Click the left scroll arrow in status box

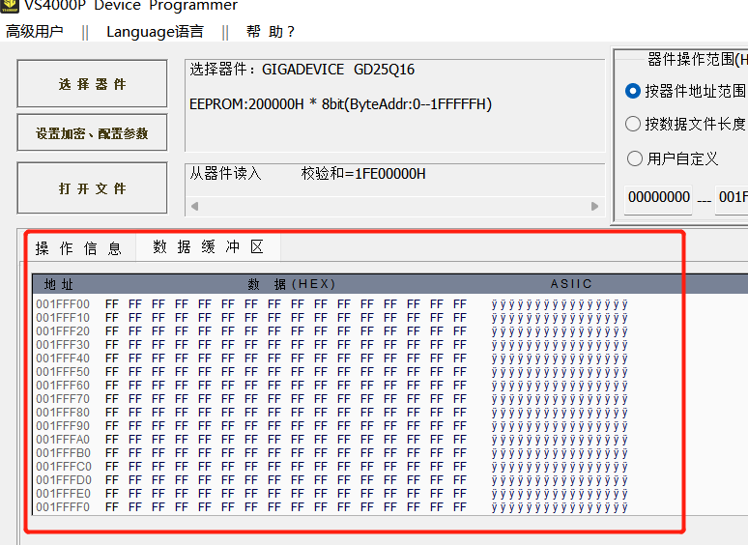point(194,207)
